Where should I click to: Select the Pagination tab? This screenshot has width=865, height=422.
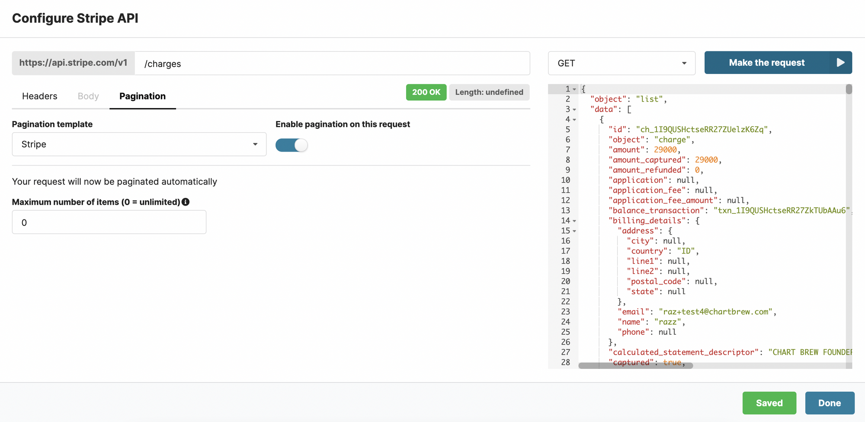(x=142, y=96)
